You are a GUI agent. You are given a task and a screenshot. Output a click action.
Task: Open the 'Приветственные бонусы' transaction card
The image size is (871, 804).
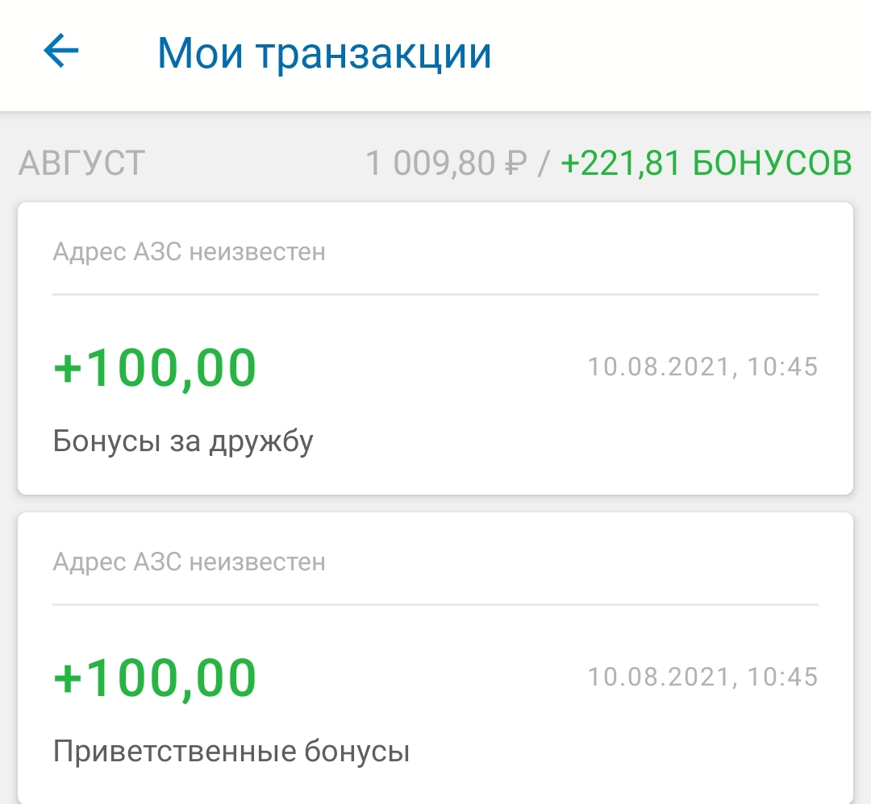[435, 658]
